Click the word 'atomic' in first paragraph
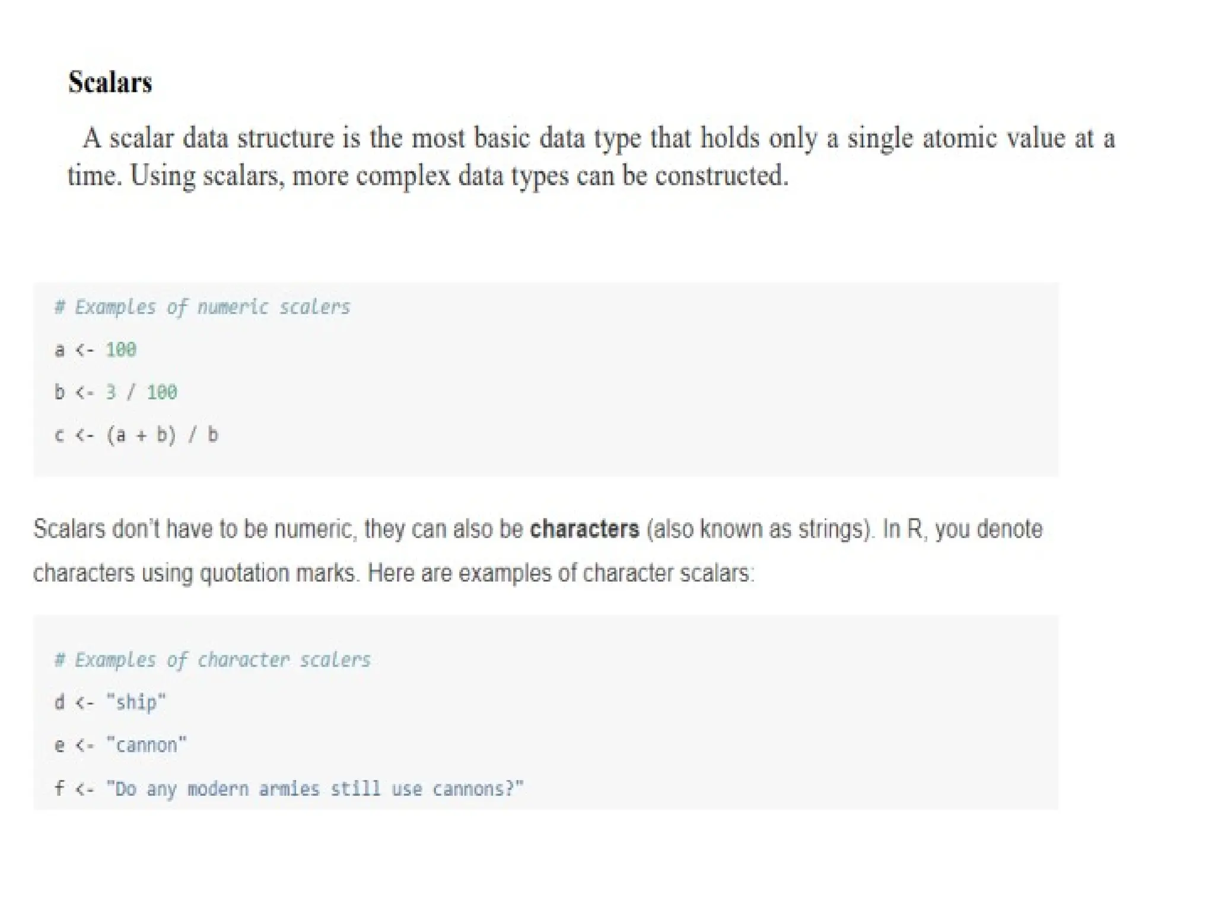Image resolution: width=1215 pixels, height=911 pixels. [959, 138]
